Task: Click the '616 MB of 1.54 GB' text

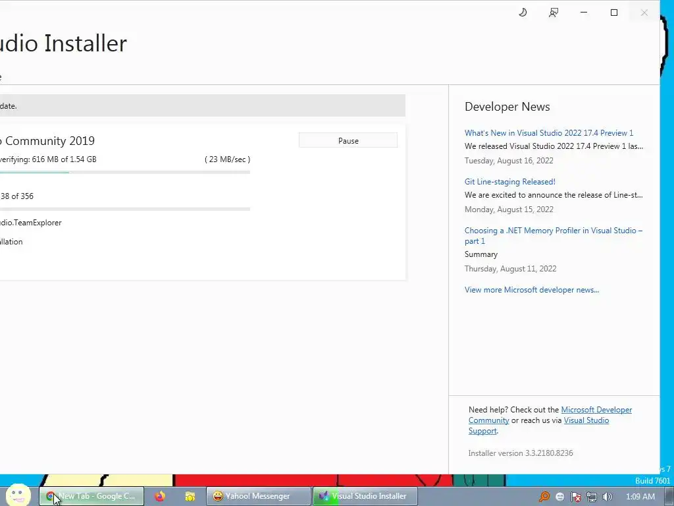Action: 64,159
